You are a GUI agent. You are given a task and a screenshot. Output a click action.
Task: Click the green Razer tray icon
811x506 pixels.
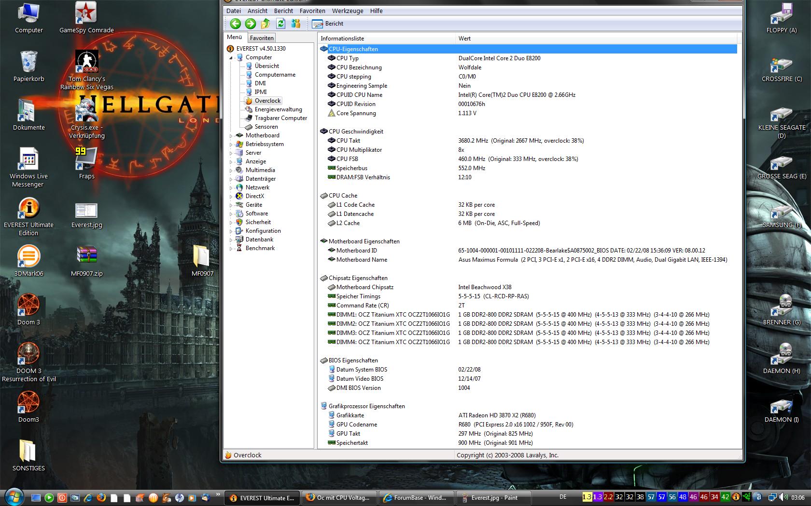click(x=747, y=497)
